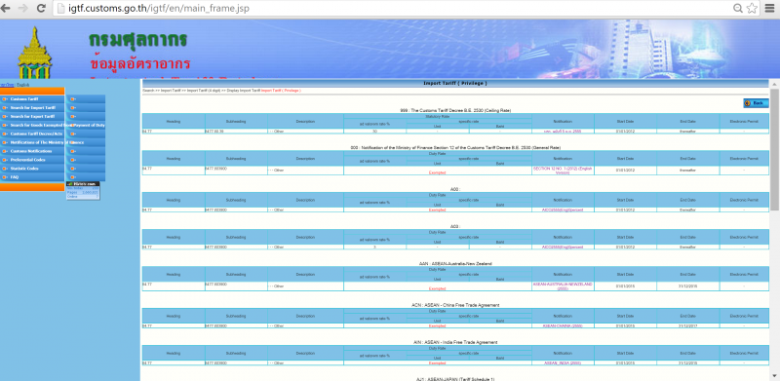Image resolution: width=780 pixels, height=381 pixels.
Task: Open the Statistic Codes menu item
Action: 32,169
